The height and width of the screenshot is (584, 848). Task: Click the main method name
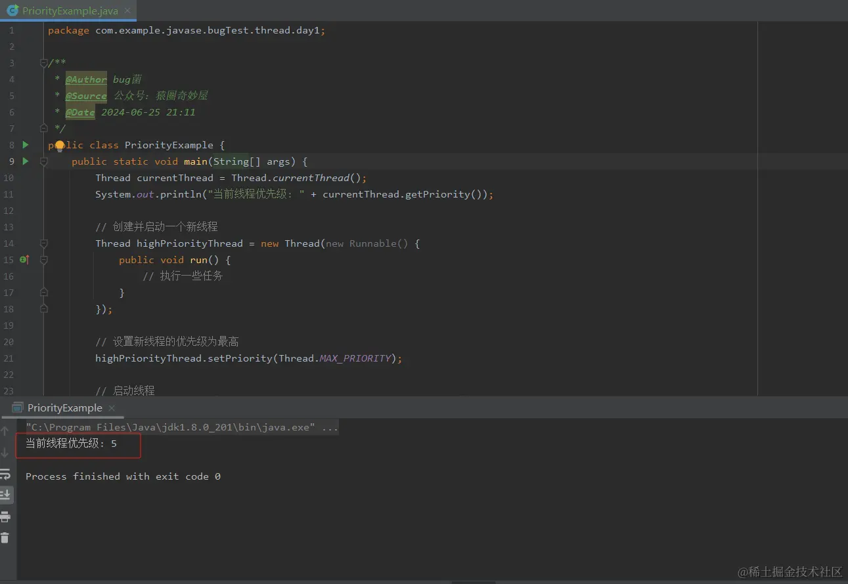coord(196,161)
